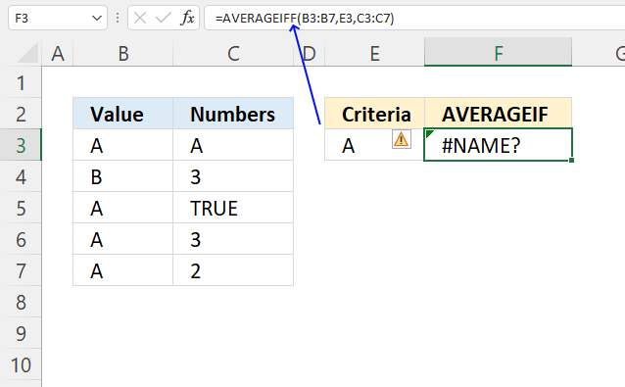
Task: Select column B header
Action: (x=123, y=54)
